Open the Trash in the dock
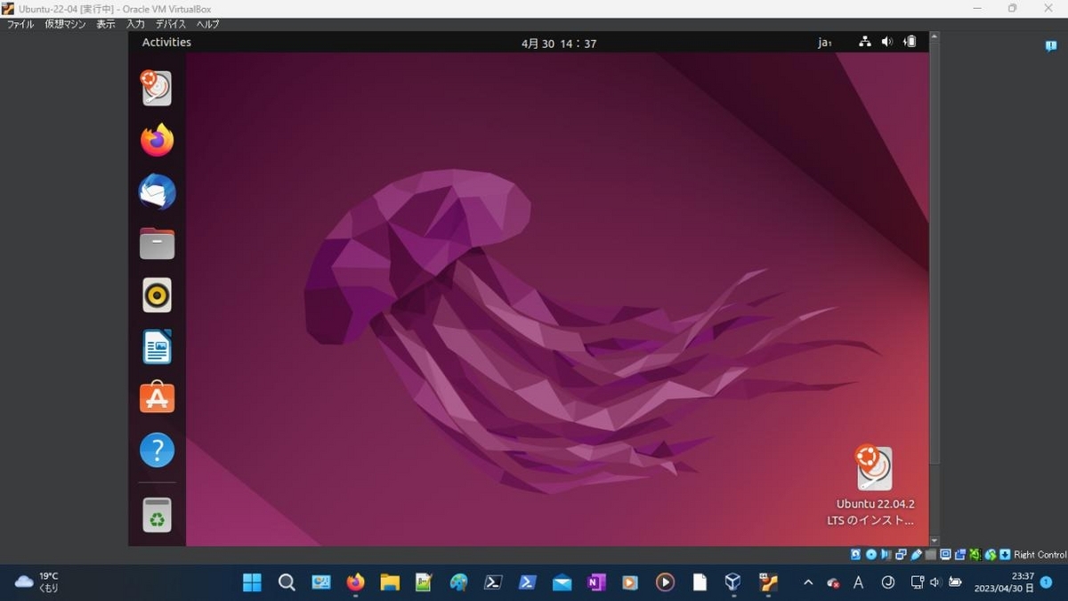 [x=157, y=515]
